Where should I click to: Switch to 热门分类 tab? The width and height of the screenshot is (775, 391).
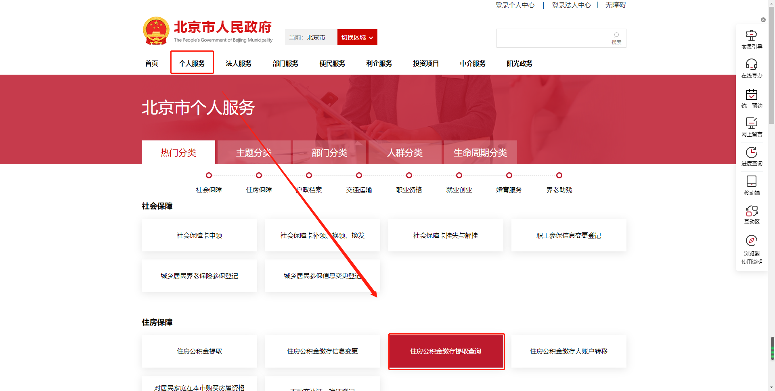(178, 153)
